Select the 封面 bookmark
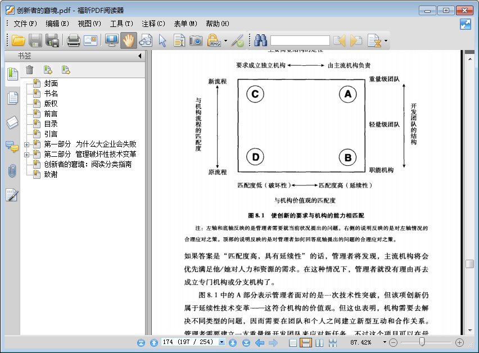 point(51,83)
